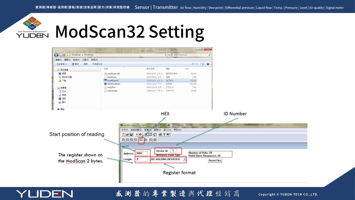Click the Device Id input field
Image resolution: width=355 pixels, height=200 pixels.
pyautogui.click(x=173, y=151)
